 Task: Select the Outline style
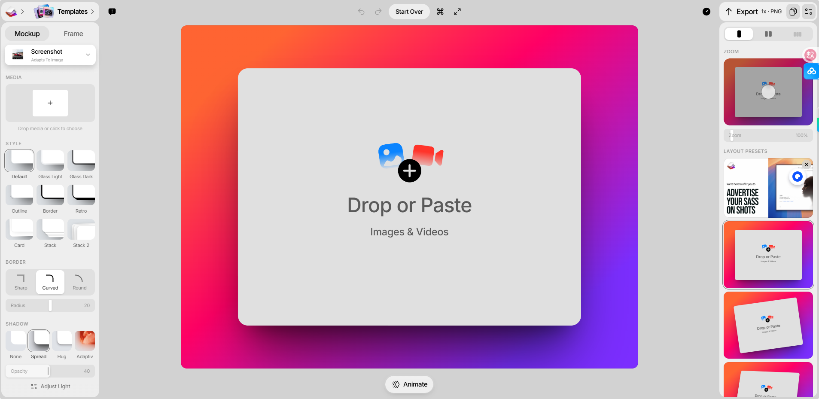point(19,199)
